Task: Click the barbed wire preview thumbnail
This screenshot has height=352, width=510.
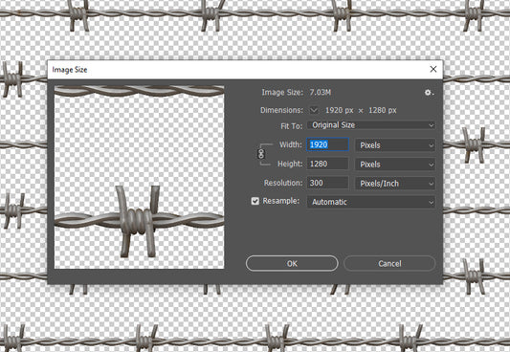Action: 139,177
